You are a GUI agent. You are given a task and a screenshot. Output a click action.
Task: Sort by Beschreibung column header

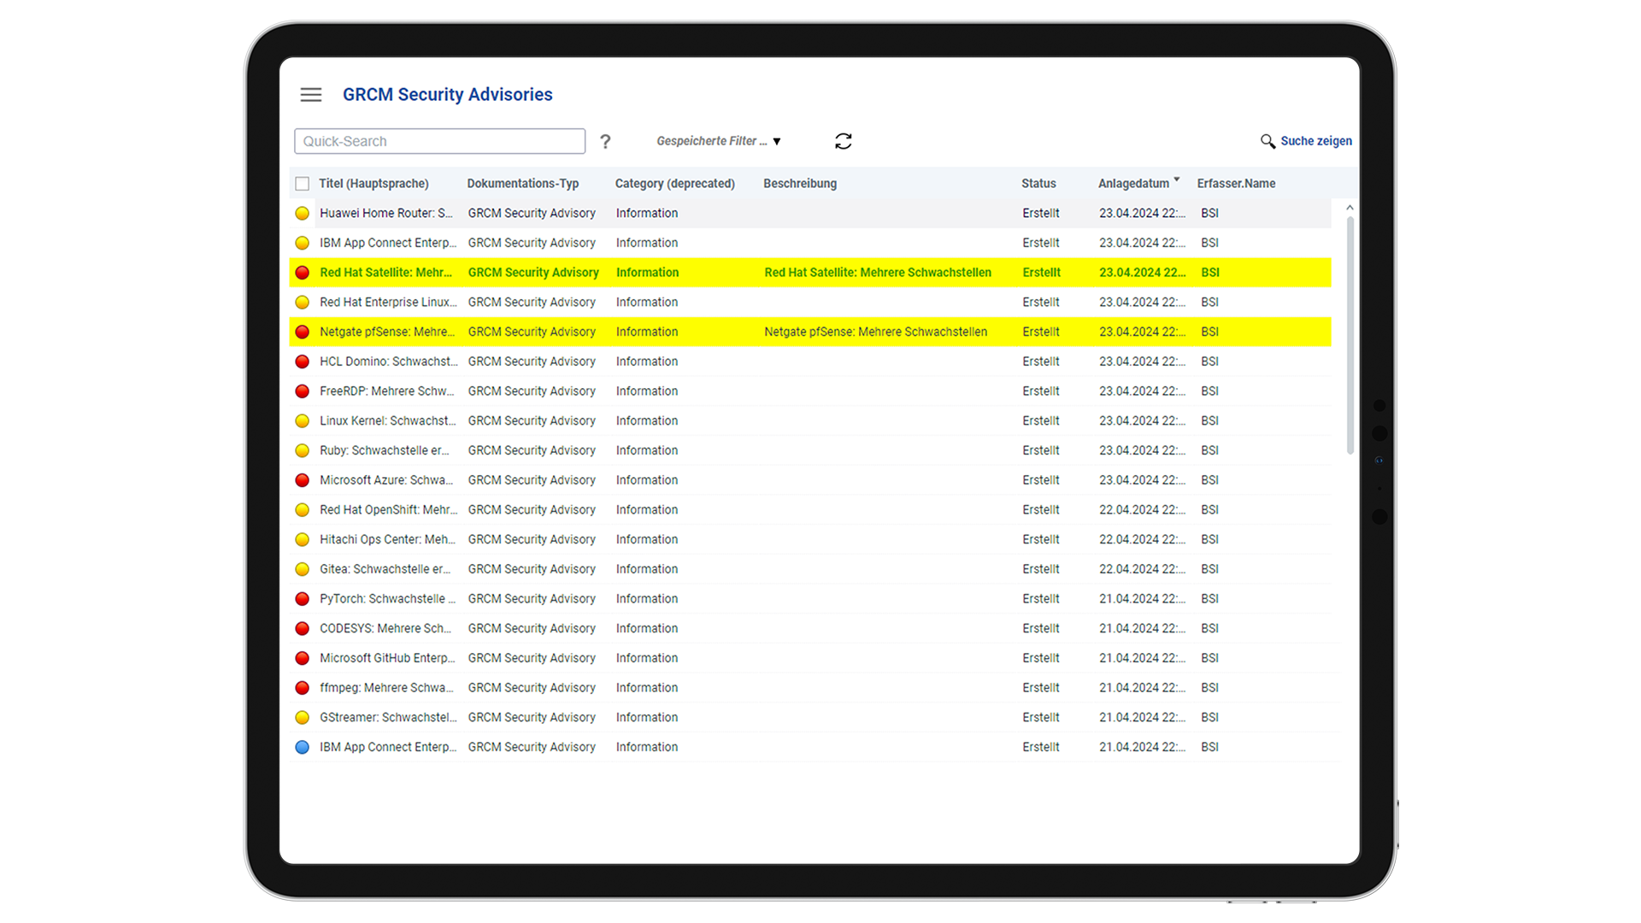point(800,184)
